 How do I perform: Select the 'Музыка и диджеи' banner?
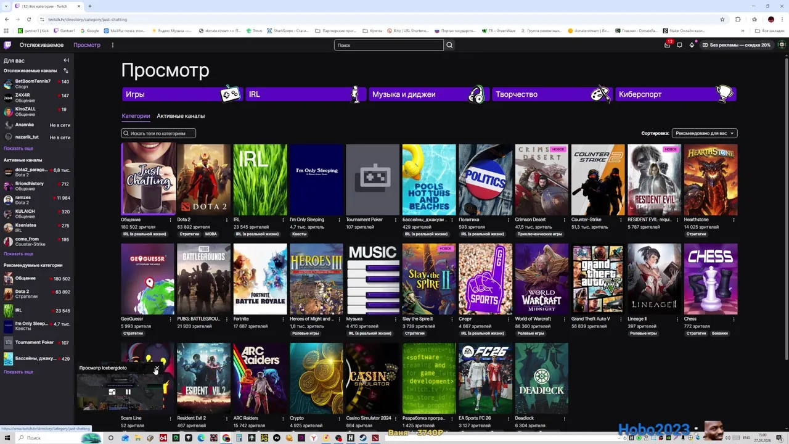pyautogui.click(x=428, y=94)
